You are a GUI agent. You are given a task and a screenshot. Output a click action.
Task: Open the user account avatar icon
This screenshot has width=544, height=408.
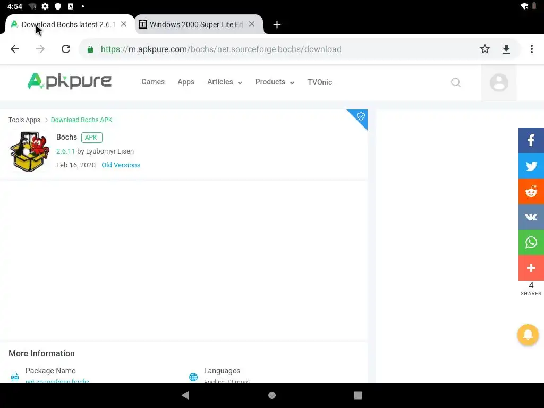point(499,82)
